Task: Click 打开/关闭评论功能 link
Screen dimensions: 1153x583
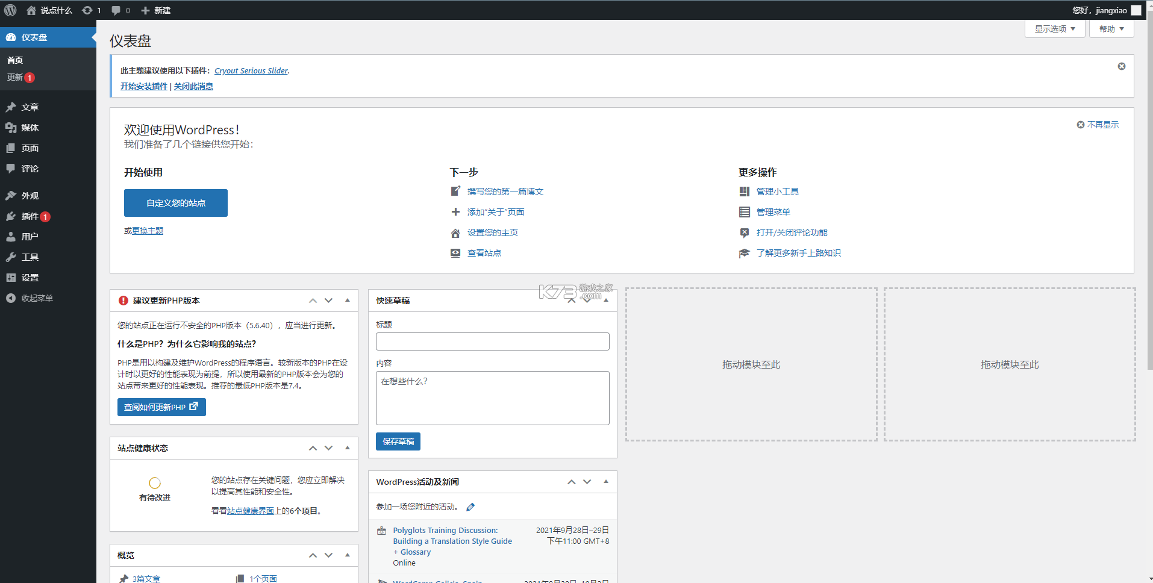Action: click(x=792, y=232)
